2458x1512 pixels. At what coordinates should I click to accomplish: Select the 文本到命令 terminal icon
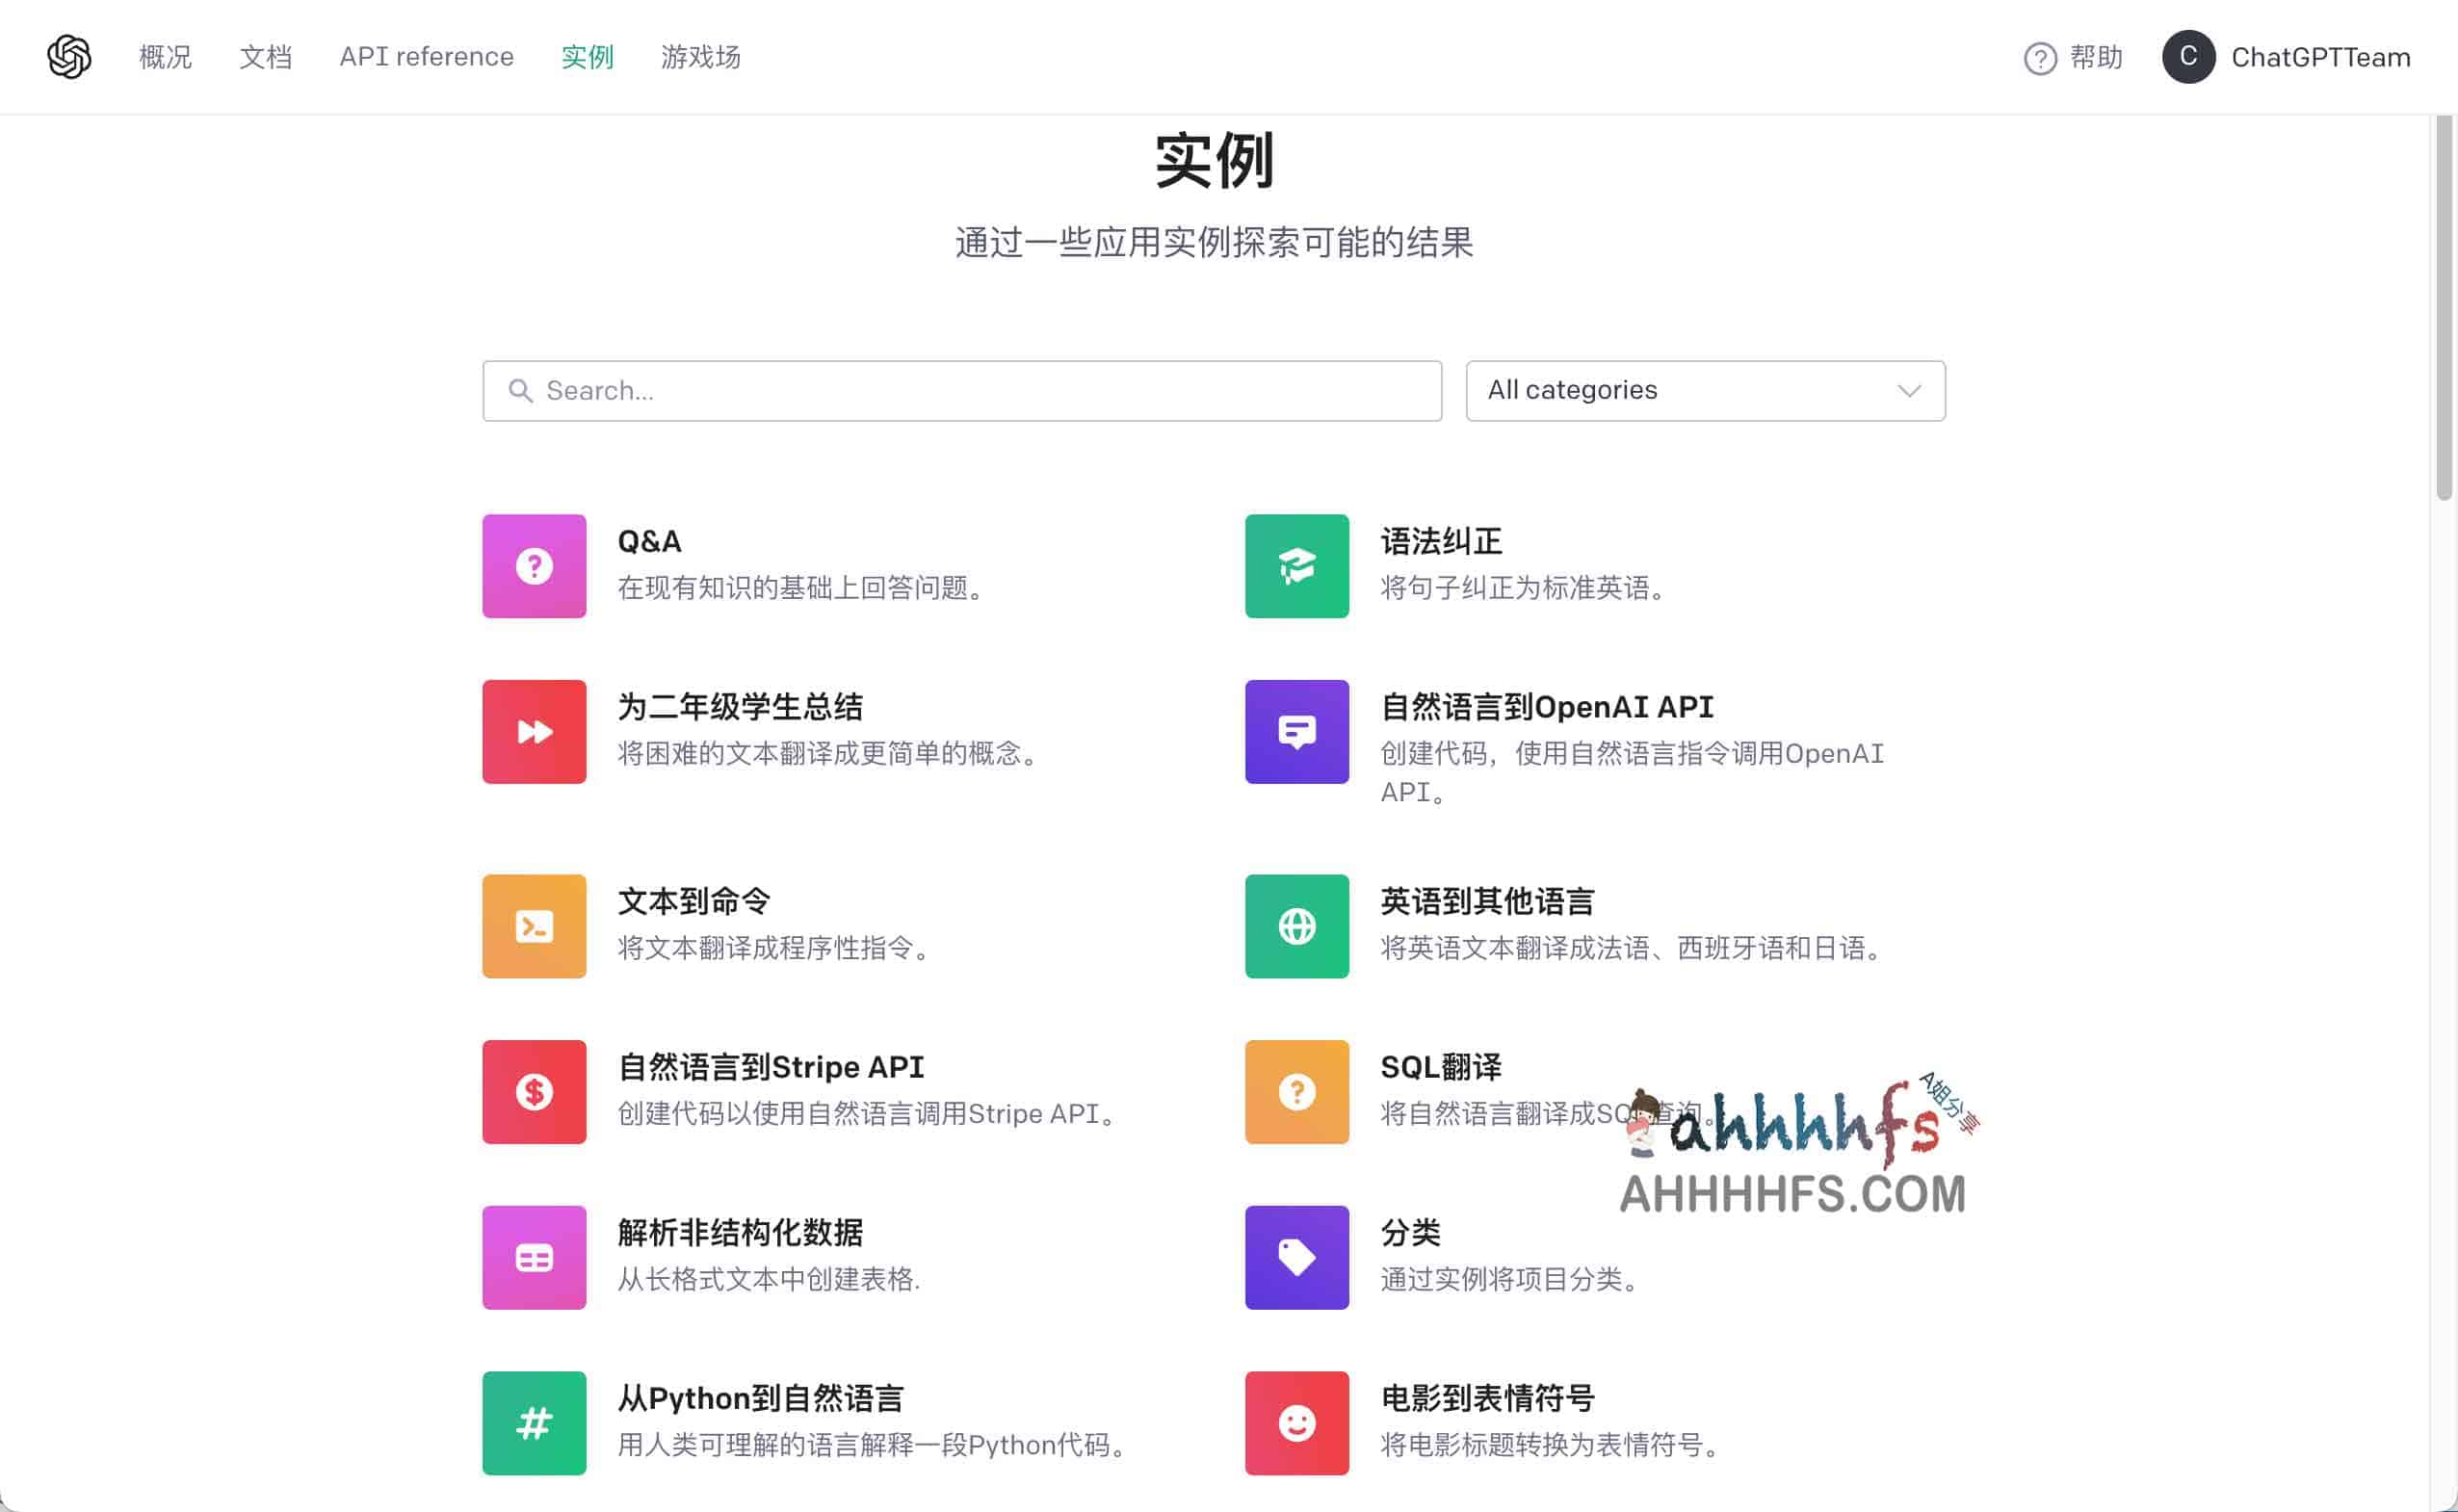coord(533,926)
